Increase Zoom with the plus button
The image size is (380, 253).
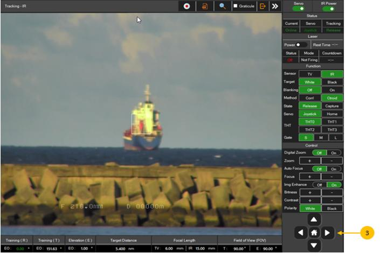310,161
